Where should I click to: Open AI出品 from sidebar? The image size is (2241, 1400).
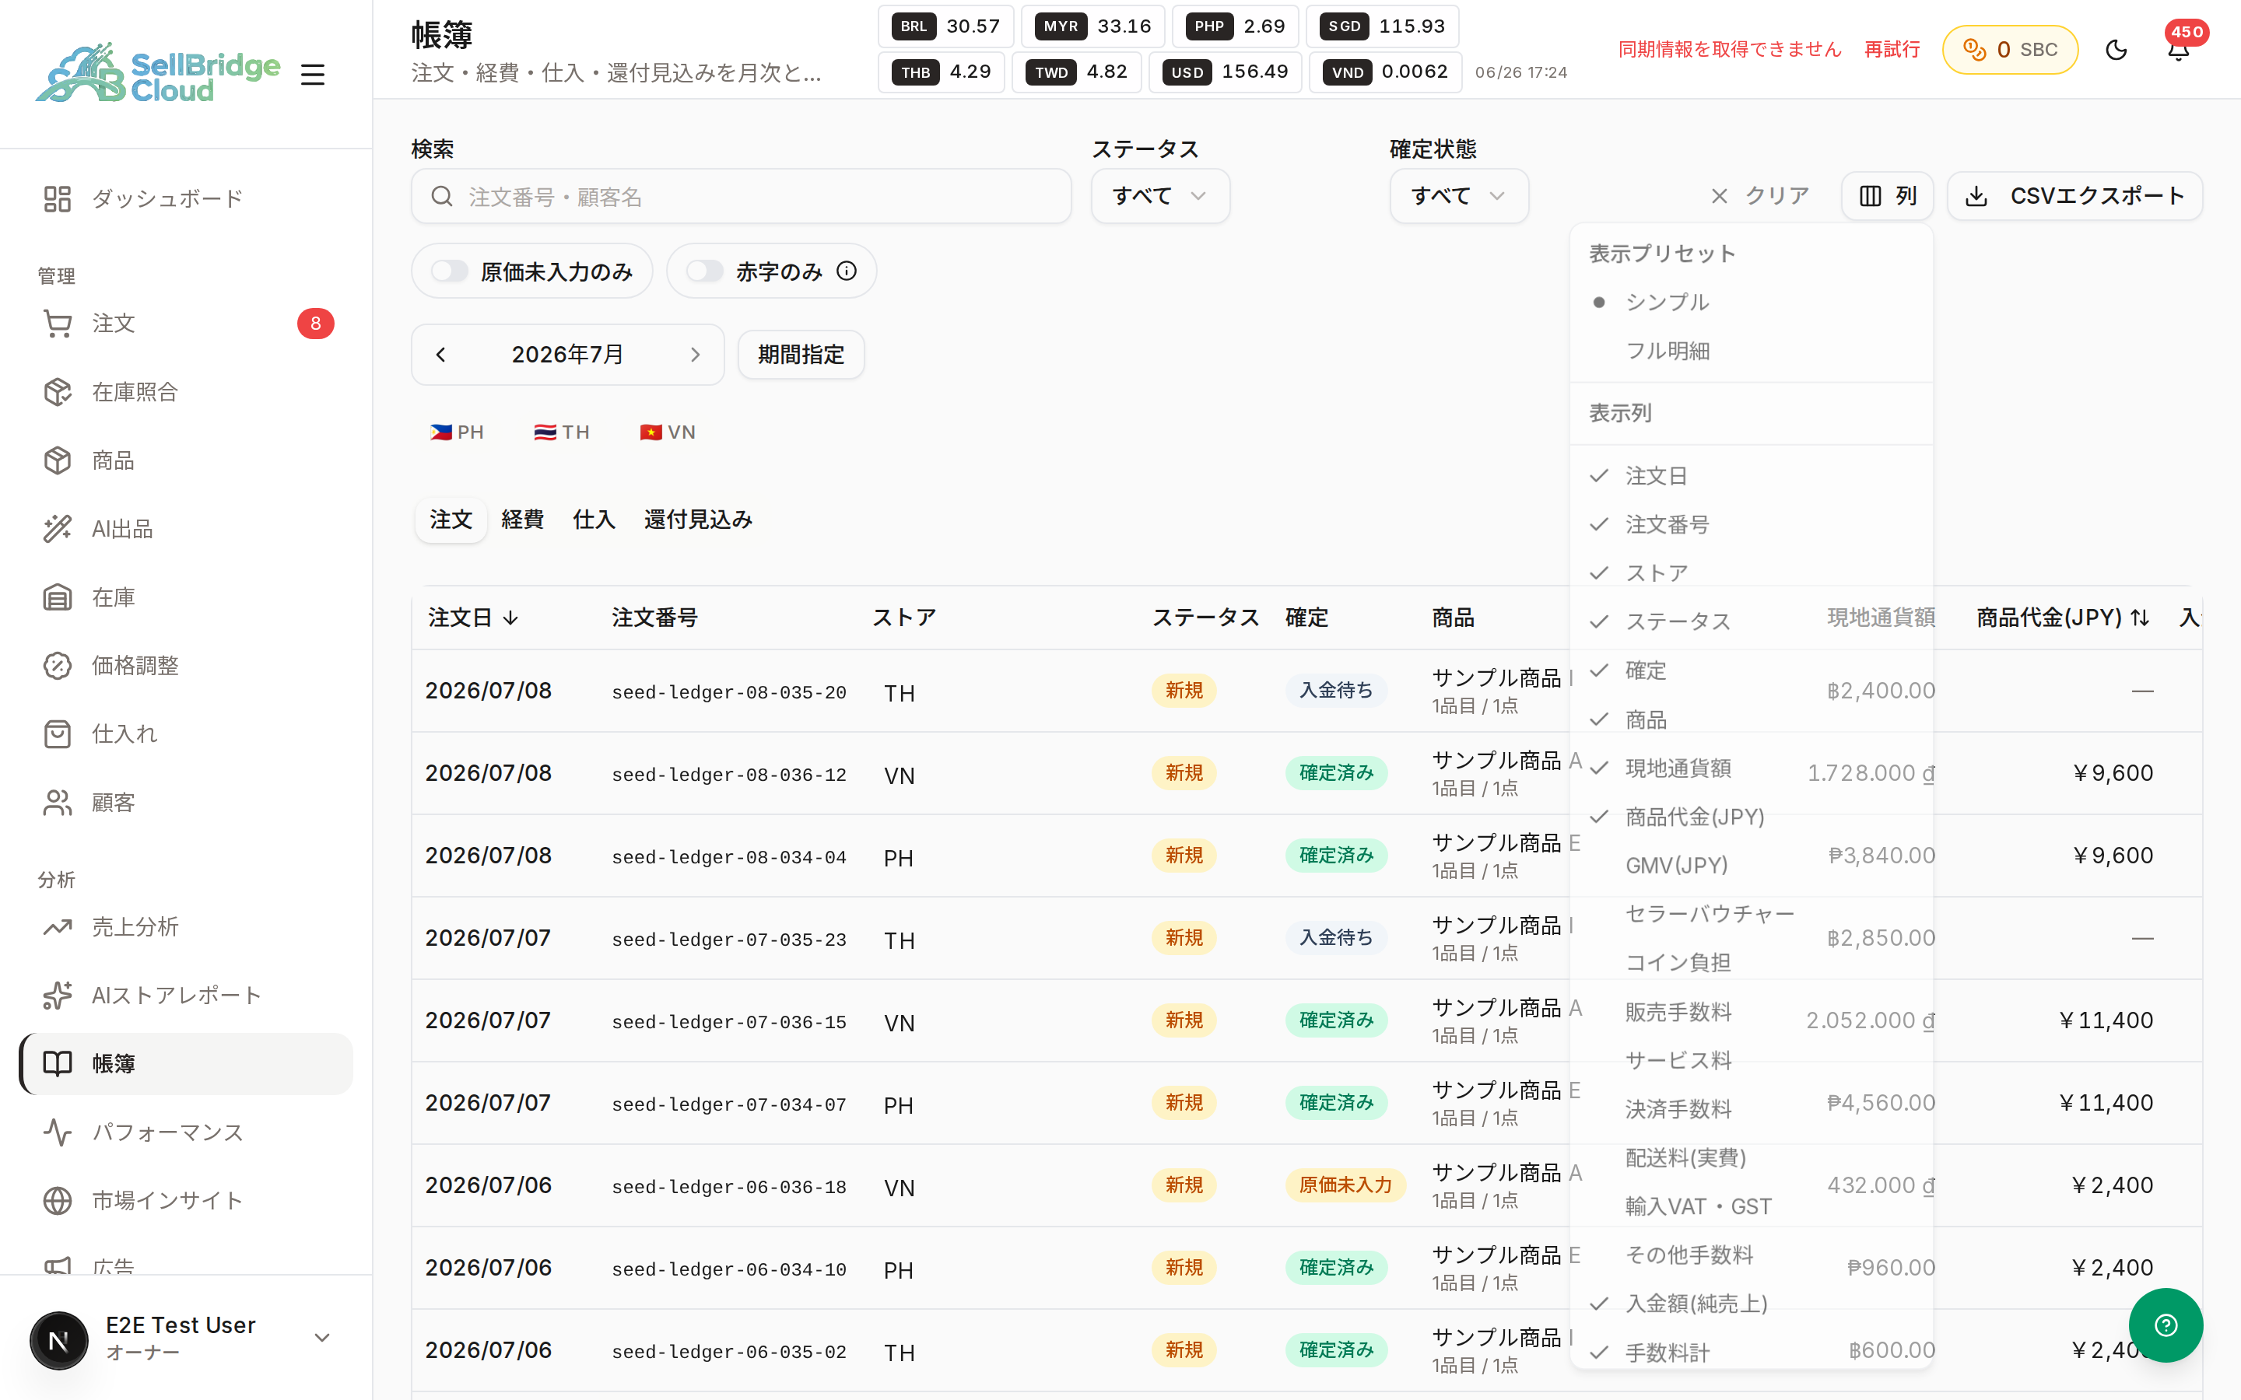[x=185, y=529]
